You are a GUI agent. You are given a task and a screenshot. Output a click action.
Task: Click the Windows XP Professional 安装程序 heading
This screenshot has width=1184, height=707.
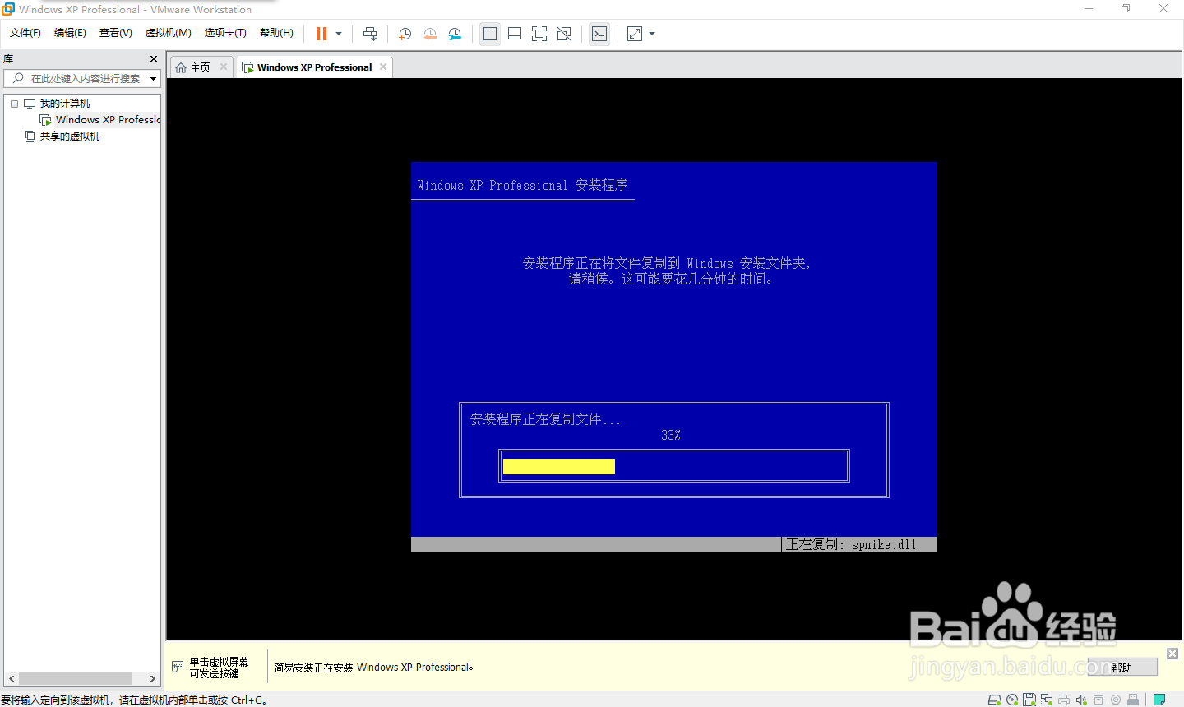pyautogui.click(x=522, y=185)
